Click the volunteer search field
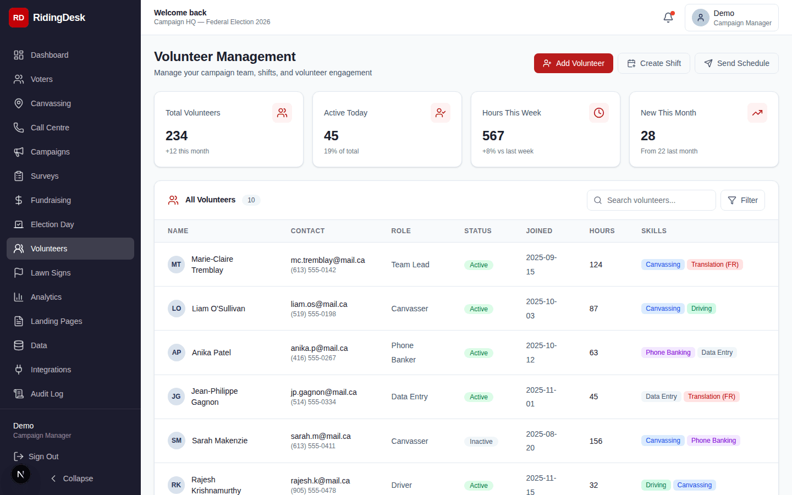This screenshot has height=495, width=792. [651, 200]
